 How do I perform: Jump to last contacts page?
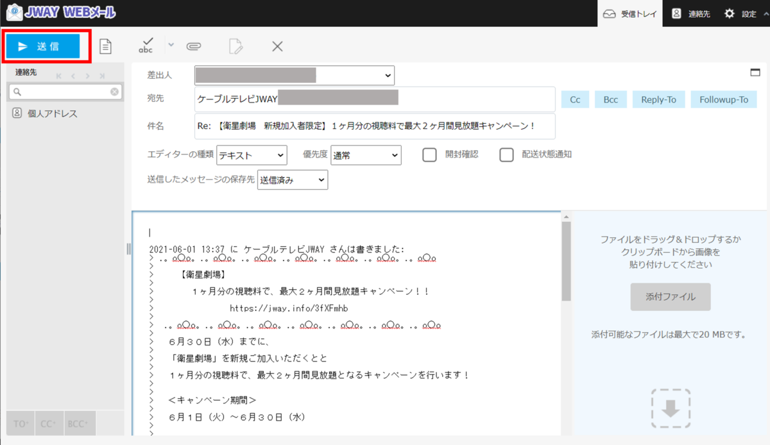click(x=102, y=76)
